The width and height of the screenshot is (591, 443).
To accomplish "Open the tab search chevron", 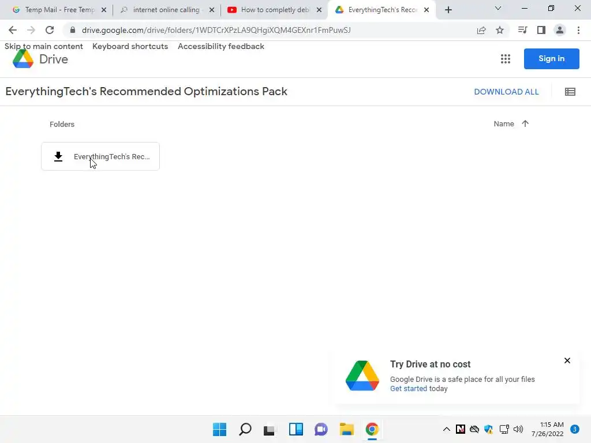I will (x=498, y=8).
